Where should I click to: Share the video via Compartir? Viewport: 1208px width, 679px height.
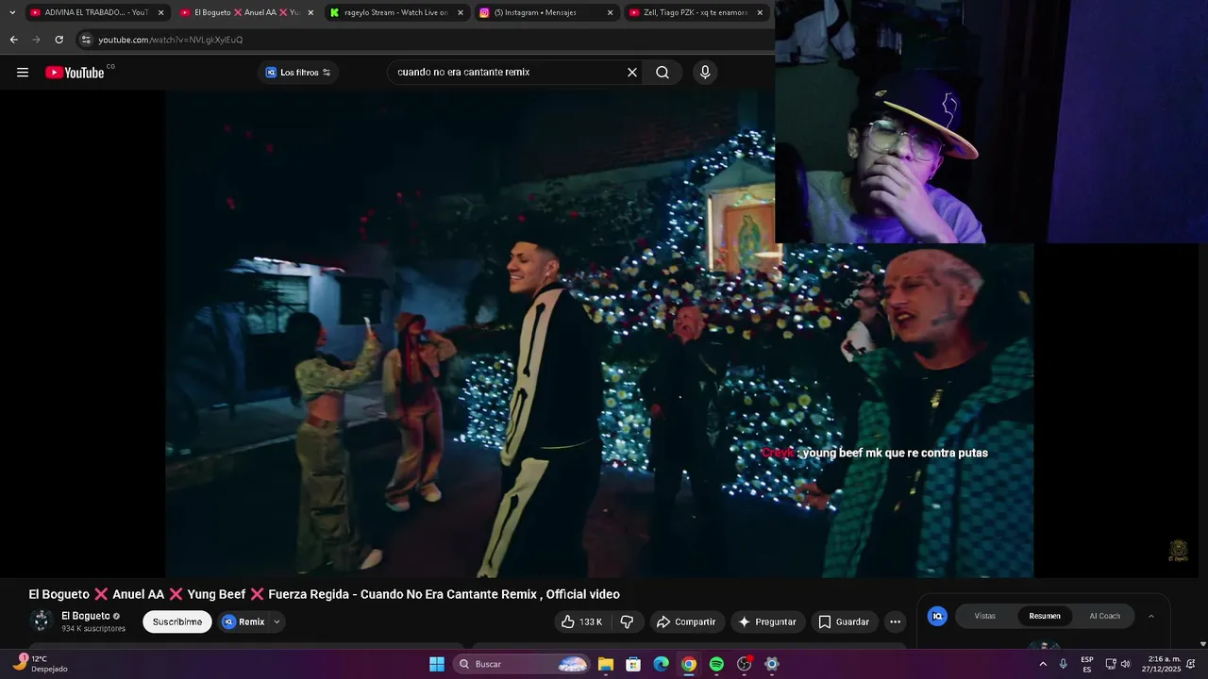pyautogui.click(x=686, y=621)
